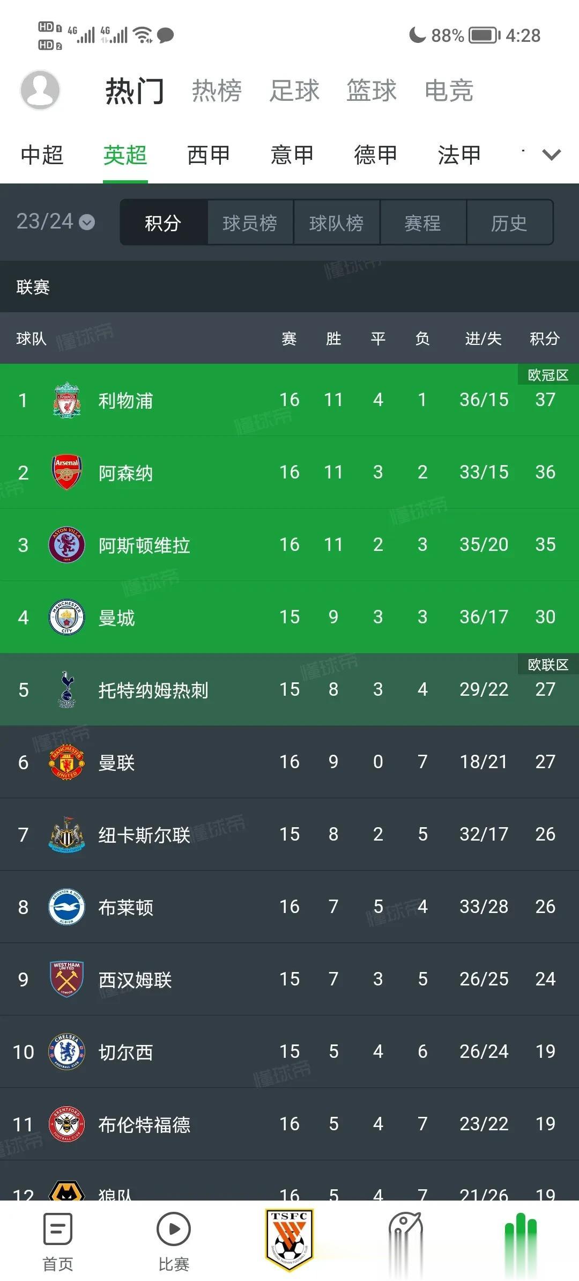Tap the Arsenal club crest

coord(66,472)
